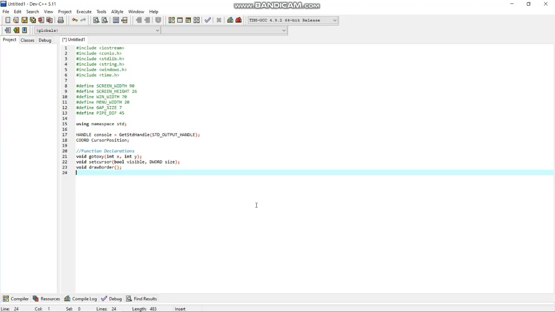Click the 'Length: 483' status bar entry
The height and width of the screenshot is (312, 555).
144,309
